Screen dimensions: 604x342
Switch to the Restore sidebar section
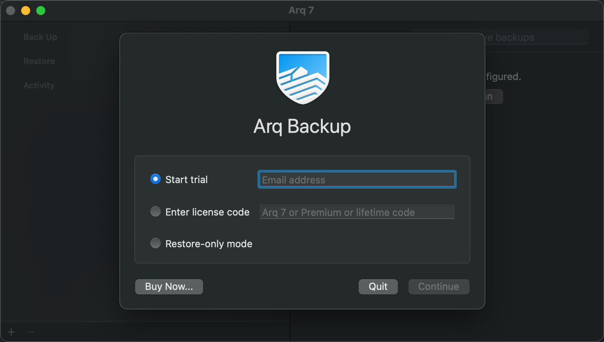coord(39,61)
